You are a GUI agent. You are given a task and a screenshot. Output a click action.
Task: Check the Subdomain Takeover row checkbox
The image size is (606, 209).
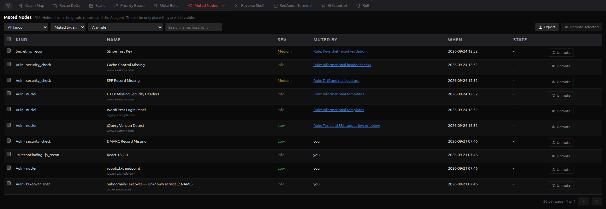(x=9, y=184)
